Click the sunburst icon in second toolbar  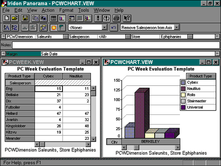pyautogui.click(x=54, y=28)
